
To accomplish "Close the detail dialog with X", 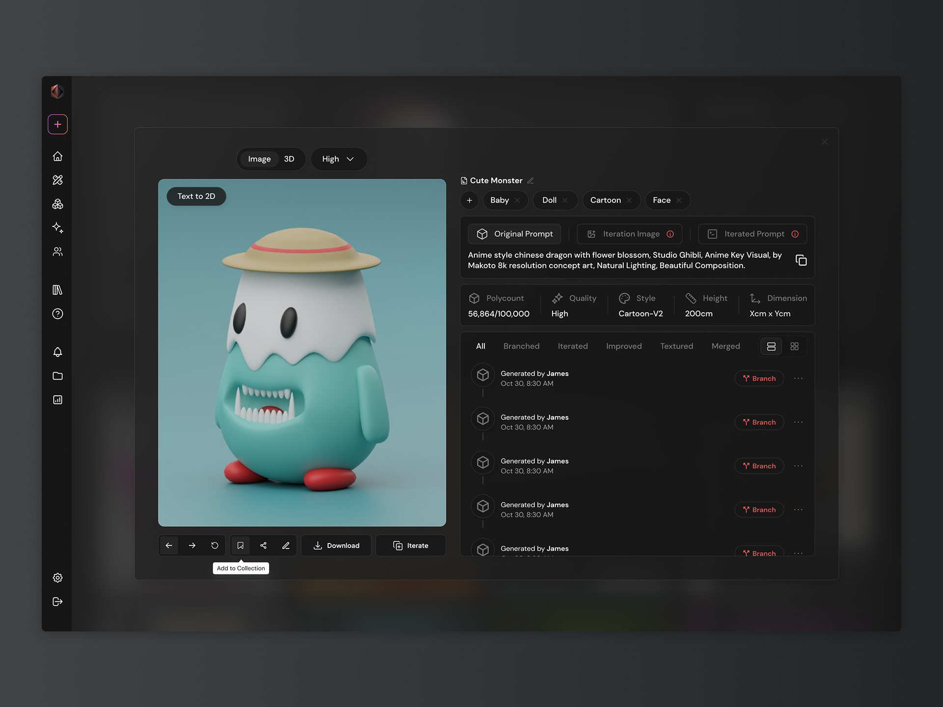I will [825, 142].
